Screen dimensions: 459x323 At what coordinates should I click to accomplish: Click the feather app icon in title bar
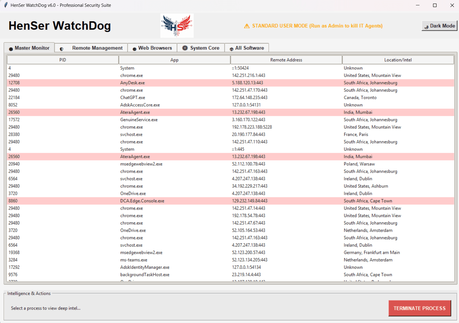[6, 5]
